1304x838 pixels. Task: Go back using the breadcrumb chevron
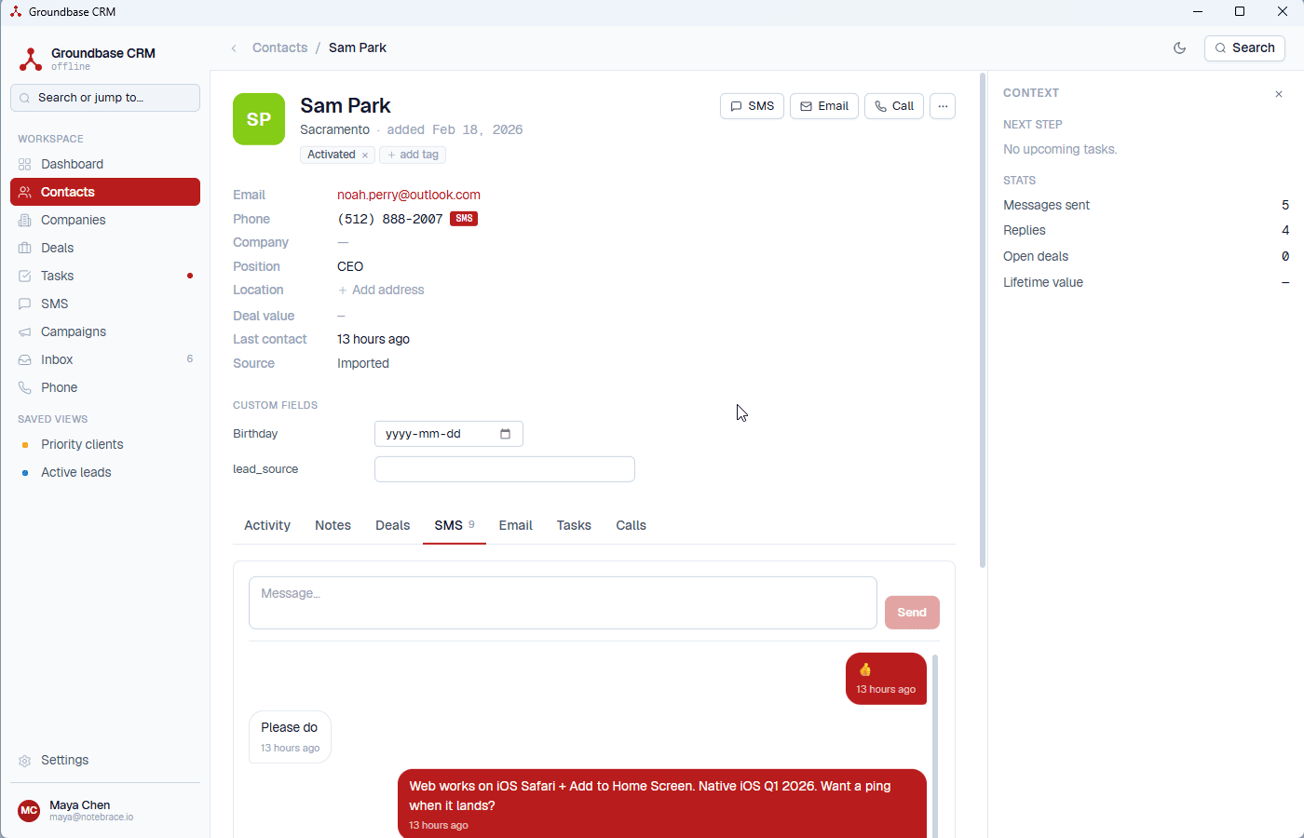(x=234, y=48)
